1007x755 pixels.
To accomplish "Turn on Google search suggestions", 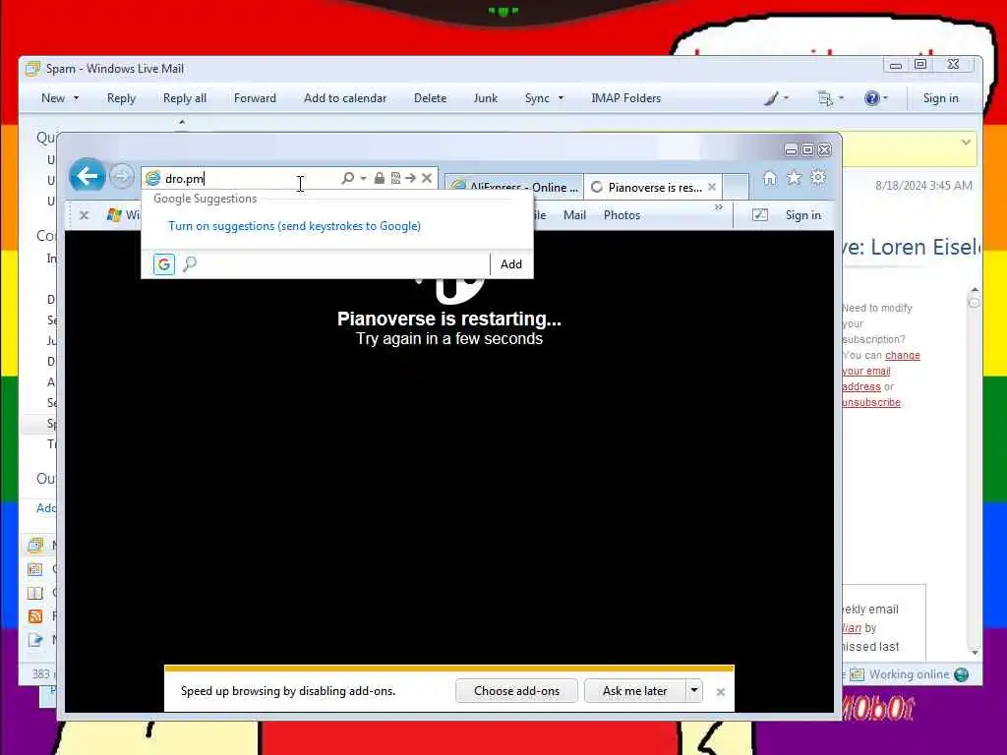I will tap(294, 226).
